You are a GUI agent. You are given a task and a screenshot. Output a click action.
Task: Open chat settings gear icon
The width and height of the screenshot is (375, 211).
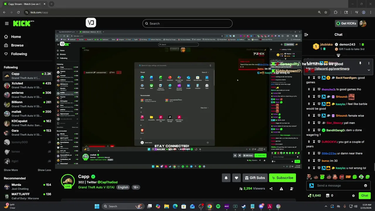(x=353, y=195)
